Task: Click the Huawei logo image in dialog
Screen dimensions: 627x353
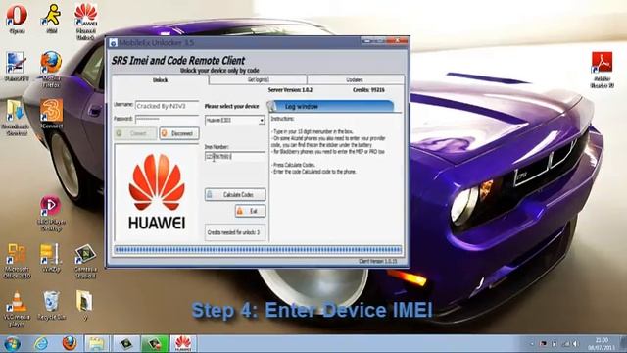Action: pyautogui.click(x=157, y=192)
